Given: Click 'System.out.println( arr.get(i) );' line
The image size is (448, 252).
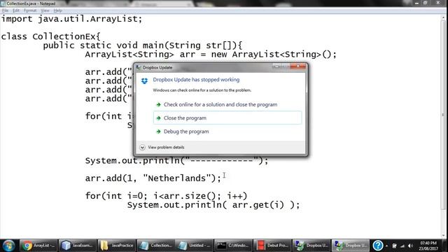Looking at the screenshot, I should click(213, 205).
